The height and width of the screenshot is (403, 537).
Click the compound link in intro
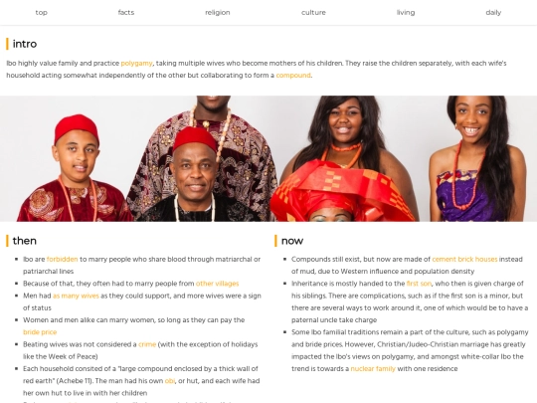pos(293,76)
